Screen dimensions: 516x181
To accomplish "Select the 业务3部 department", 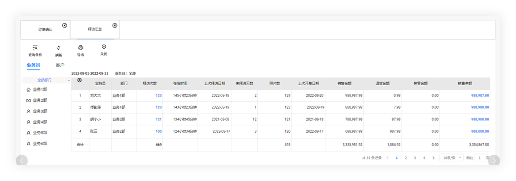I will pyautogui.click(x=37, y=111).
